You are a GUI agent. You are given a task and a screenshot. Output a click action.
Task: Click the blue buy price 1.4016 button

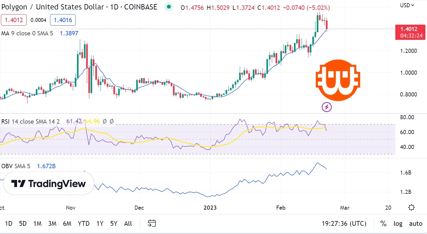click(63, 20)
